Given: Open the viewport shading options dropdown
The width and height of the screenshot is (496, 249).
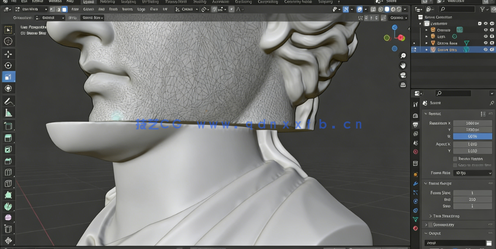Looking at the screenshot, I should (405, 10).
